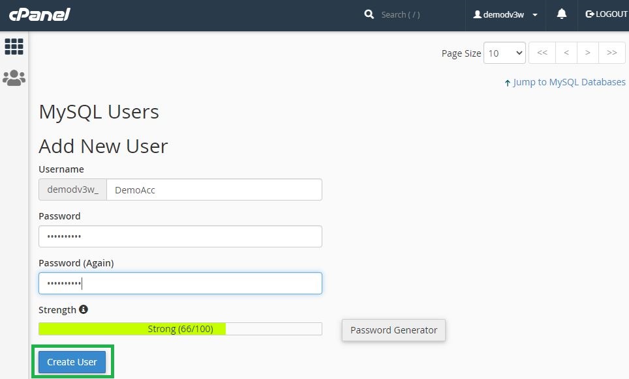Click the logout icon
Viewport: 629px width, 379px height.
point(590,14)
